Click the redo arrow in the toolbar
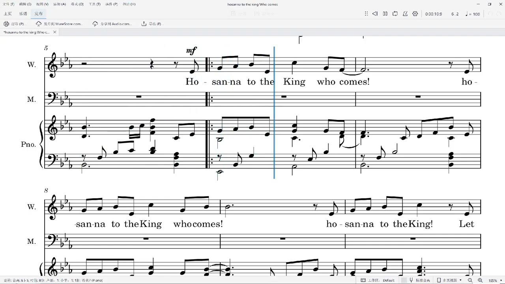 click(499, 14)
